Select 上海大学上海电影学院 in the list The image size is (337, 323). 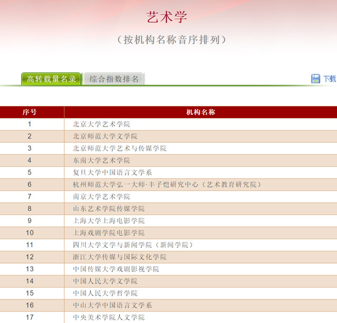point(109,221)
